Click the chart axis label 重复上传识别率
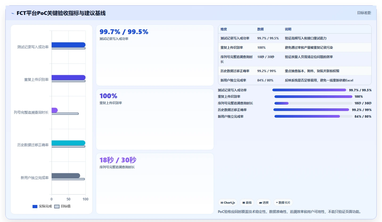Image resolution: width=382 pixels, height=222 pixels. coord(36,80)
